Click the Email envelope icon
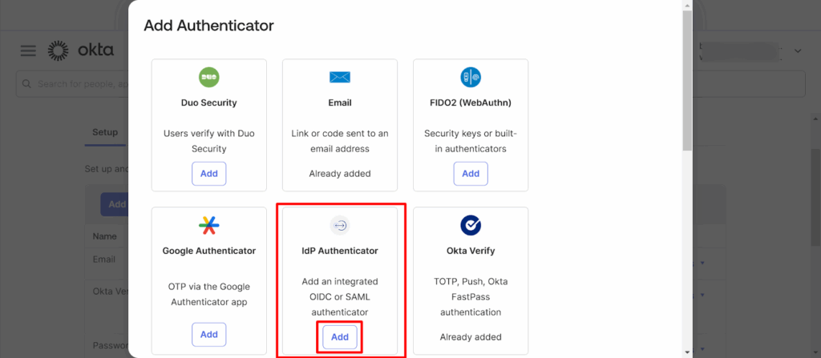The image size is (821, 358). (340, 77)
